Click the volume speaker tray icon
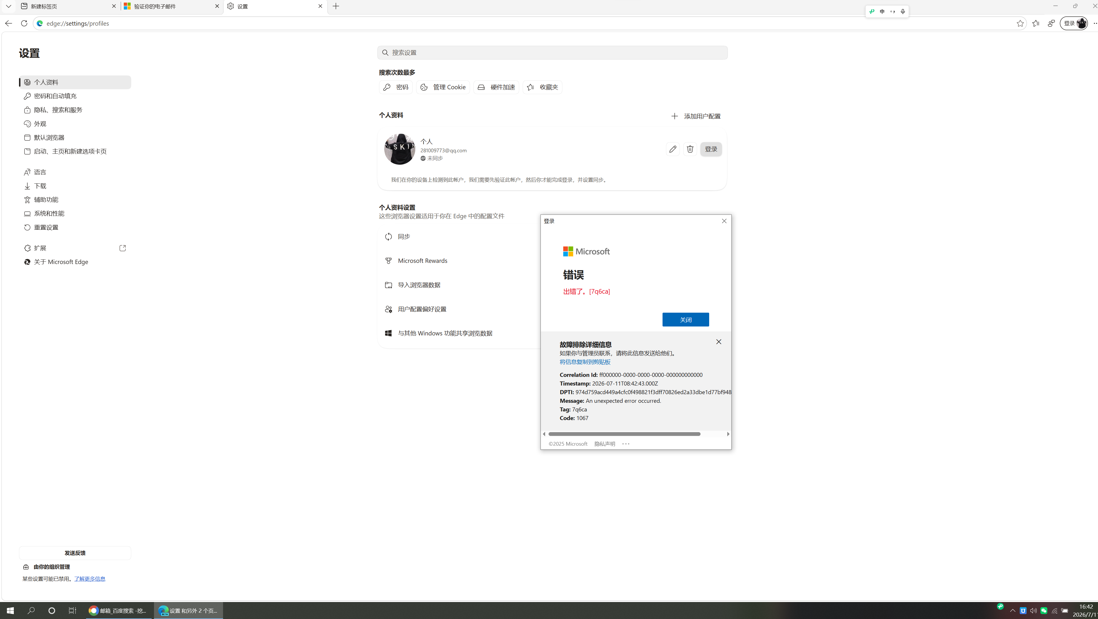Viewport: 1098px width, 619px height. point(1033,610)
